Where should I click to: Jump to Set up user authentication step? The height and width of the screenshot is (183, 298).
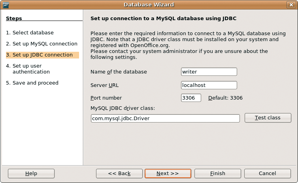tap(28, 69)
